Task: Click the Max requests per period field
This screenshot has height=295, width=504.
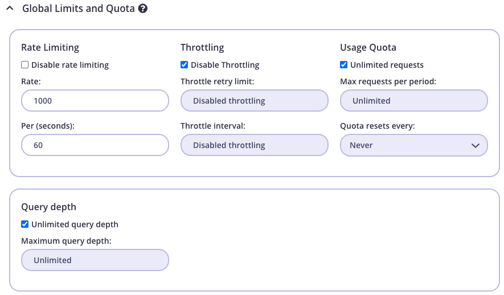Action: [413, 101]
